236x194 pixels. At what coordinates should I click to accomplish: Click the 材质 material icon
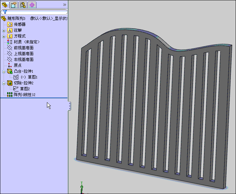10,42
